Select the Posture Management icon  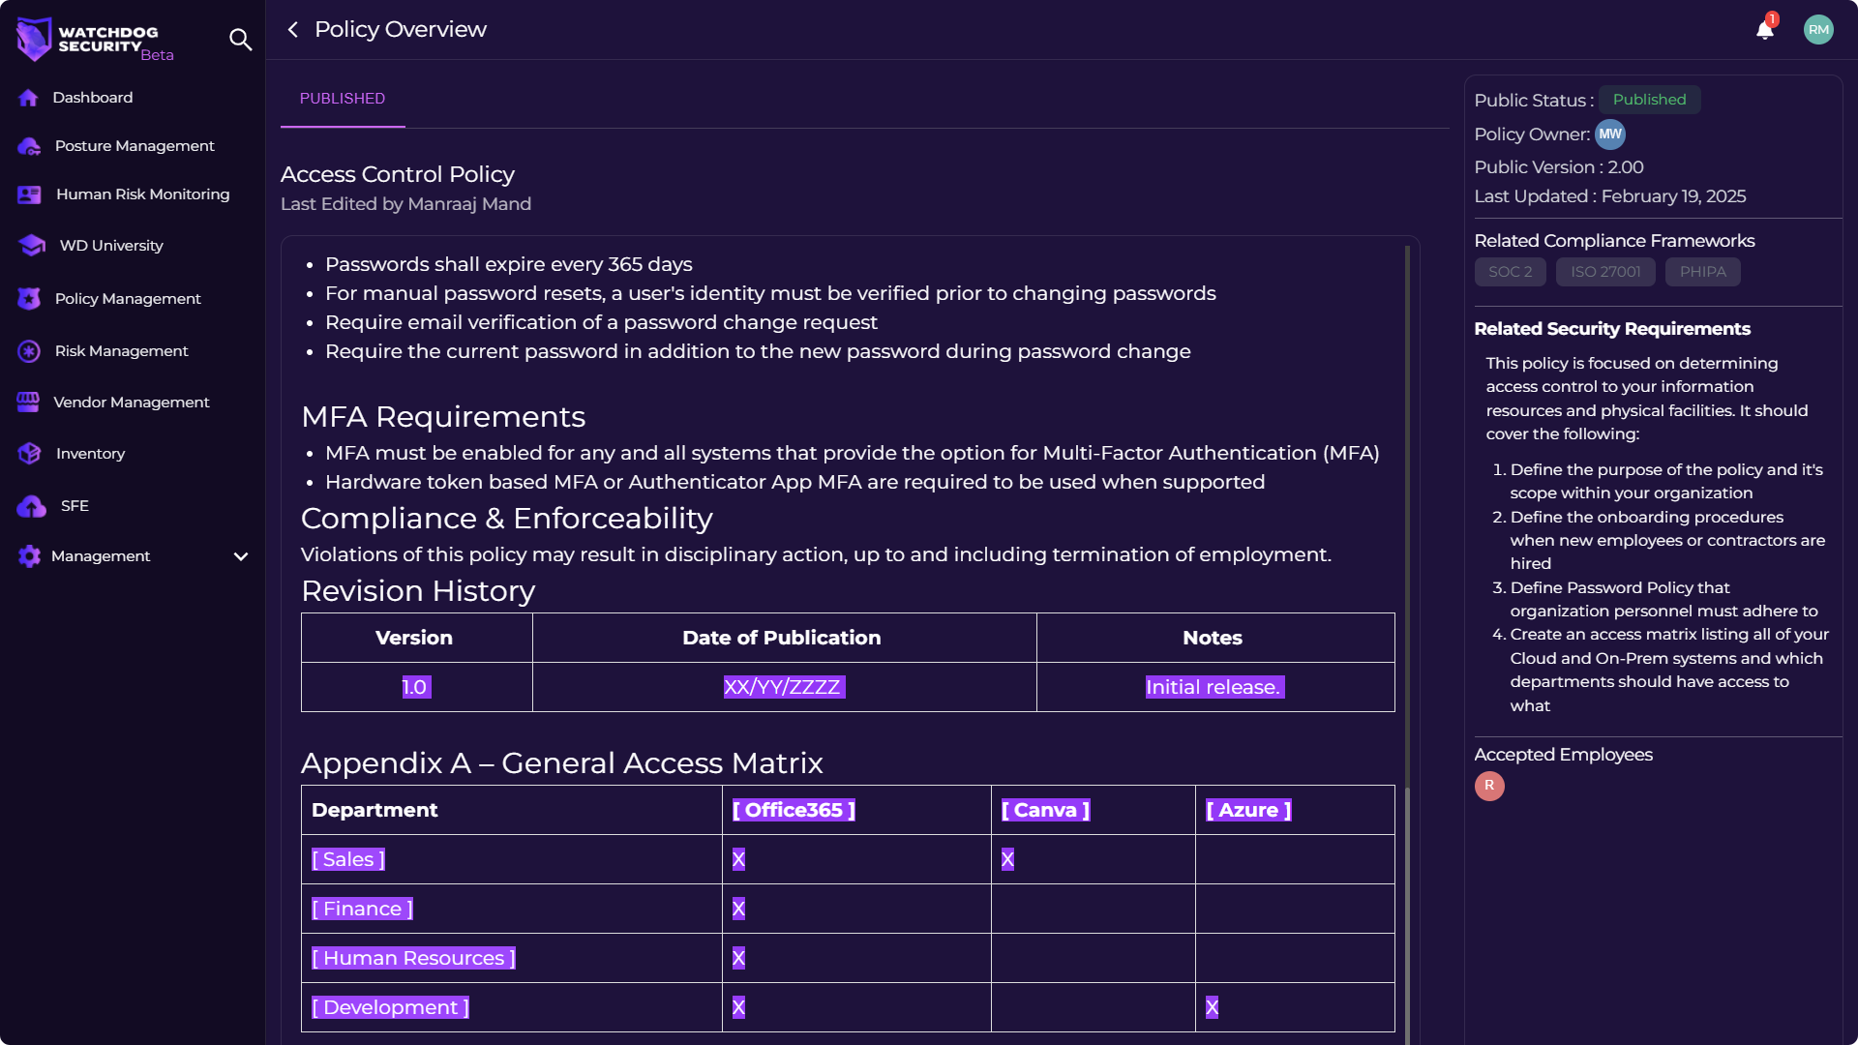tap(27, 145)
